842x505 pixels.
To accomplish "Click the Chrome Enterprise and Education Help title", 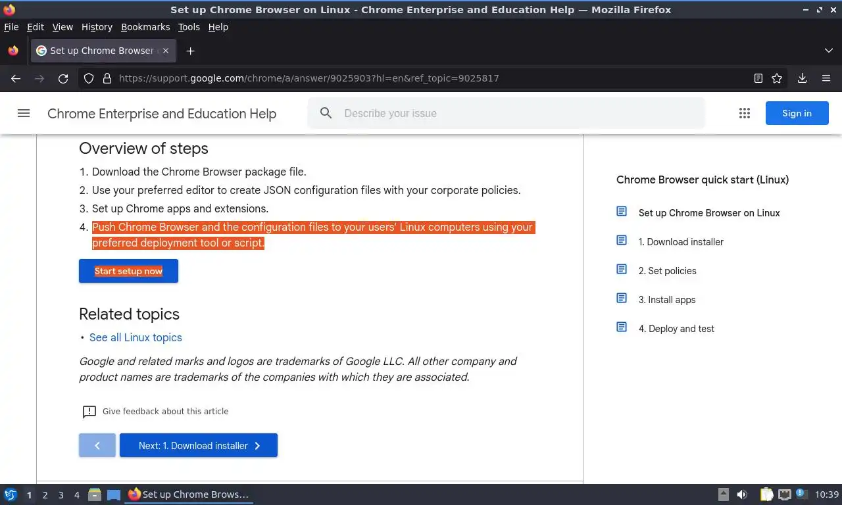I will pyautogui.click(x=162, y=114).
